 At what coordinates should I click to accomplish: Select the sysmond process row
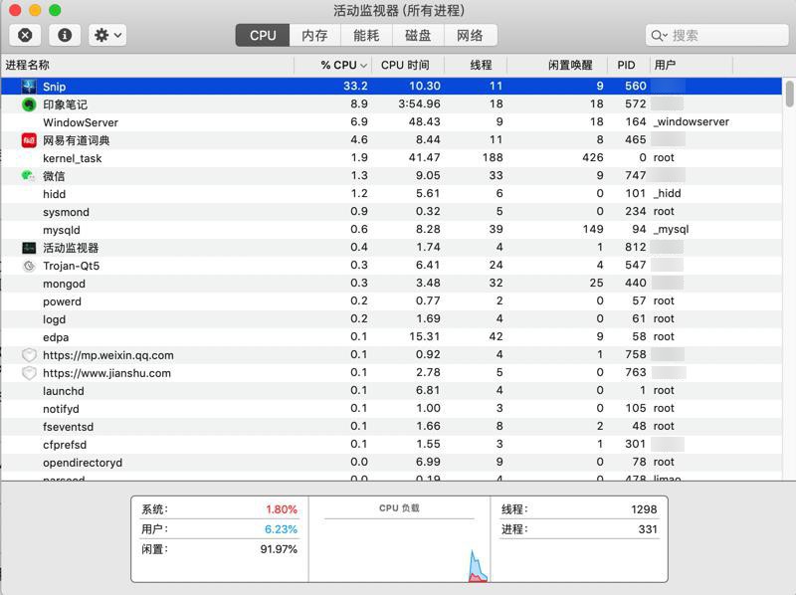391,212
